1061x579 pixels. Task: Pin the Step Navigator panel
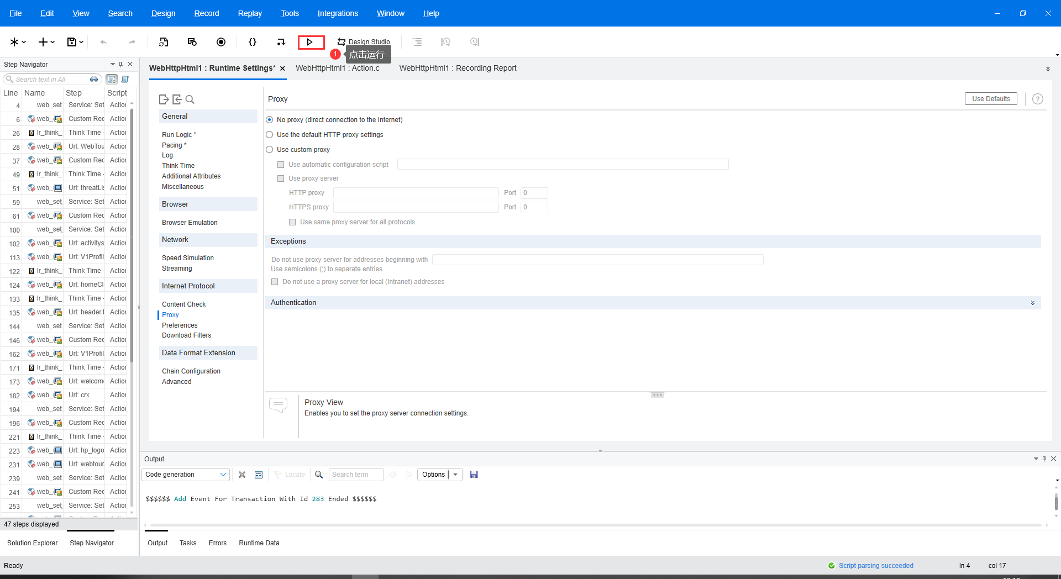121,65
